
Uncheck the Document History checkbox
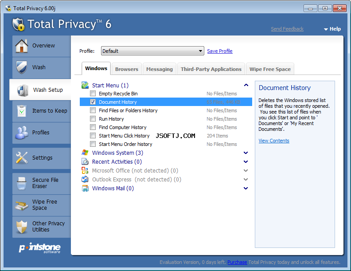tap(93, 102)
